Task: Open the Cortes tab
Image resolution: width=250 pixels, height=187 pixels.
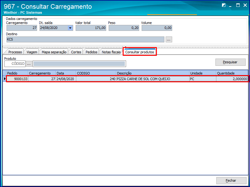Action: 76,52
